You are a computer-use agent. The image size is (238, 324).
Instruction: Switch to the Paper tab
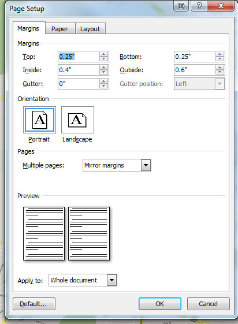[59, 28]
